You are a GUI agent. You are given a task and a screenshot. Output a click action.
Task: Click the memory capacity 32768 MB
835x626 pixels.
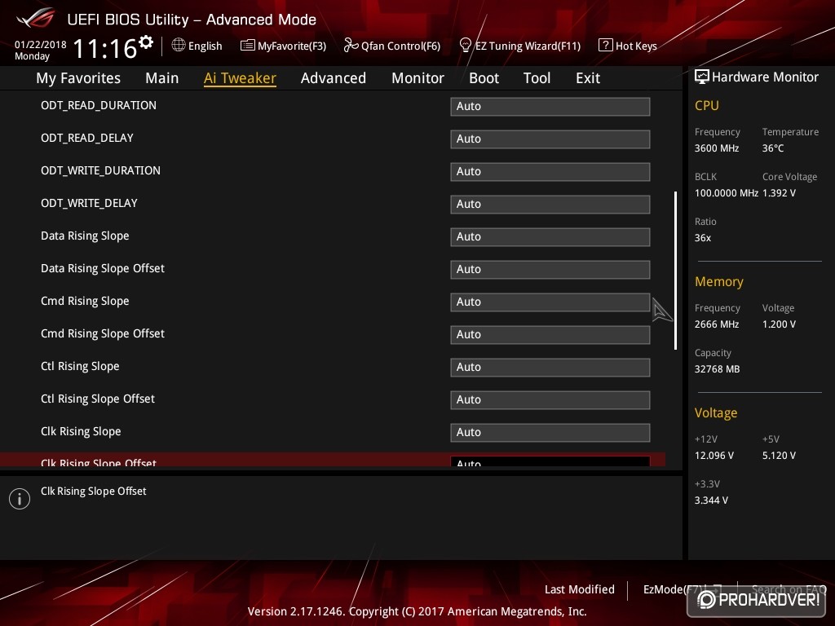[718, 369]
